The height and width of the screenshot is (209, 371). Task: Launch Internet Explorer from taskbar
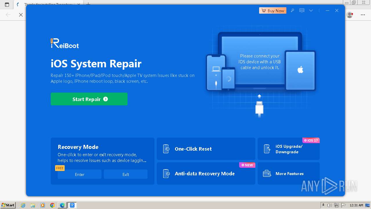23,205
